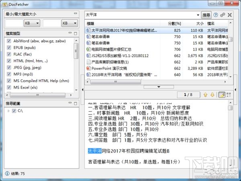This screenshot has height=181, width=241.
Task: Disable MP3 (mp3) file type
Action: [x=9, y=74]
